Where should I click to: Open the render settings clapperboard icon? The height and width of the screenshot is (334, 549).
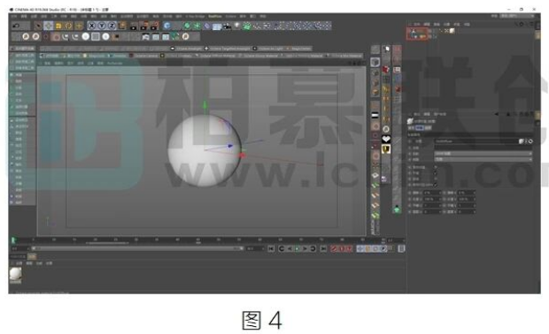click(x=154, y=26)
